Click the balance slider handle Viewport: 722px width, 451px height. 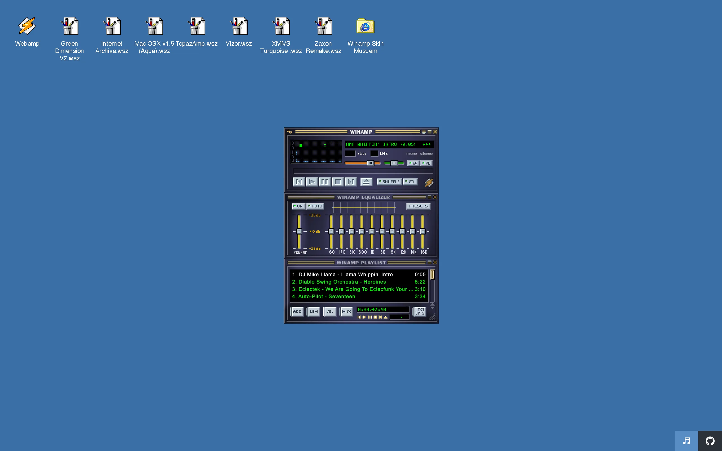tap(394, 163)
